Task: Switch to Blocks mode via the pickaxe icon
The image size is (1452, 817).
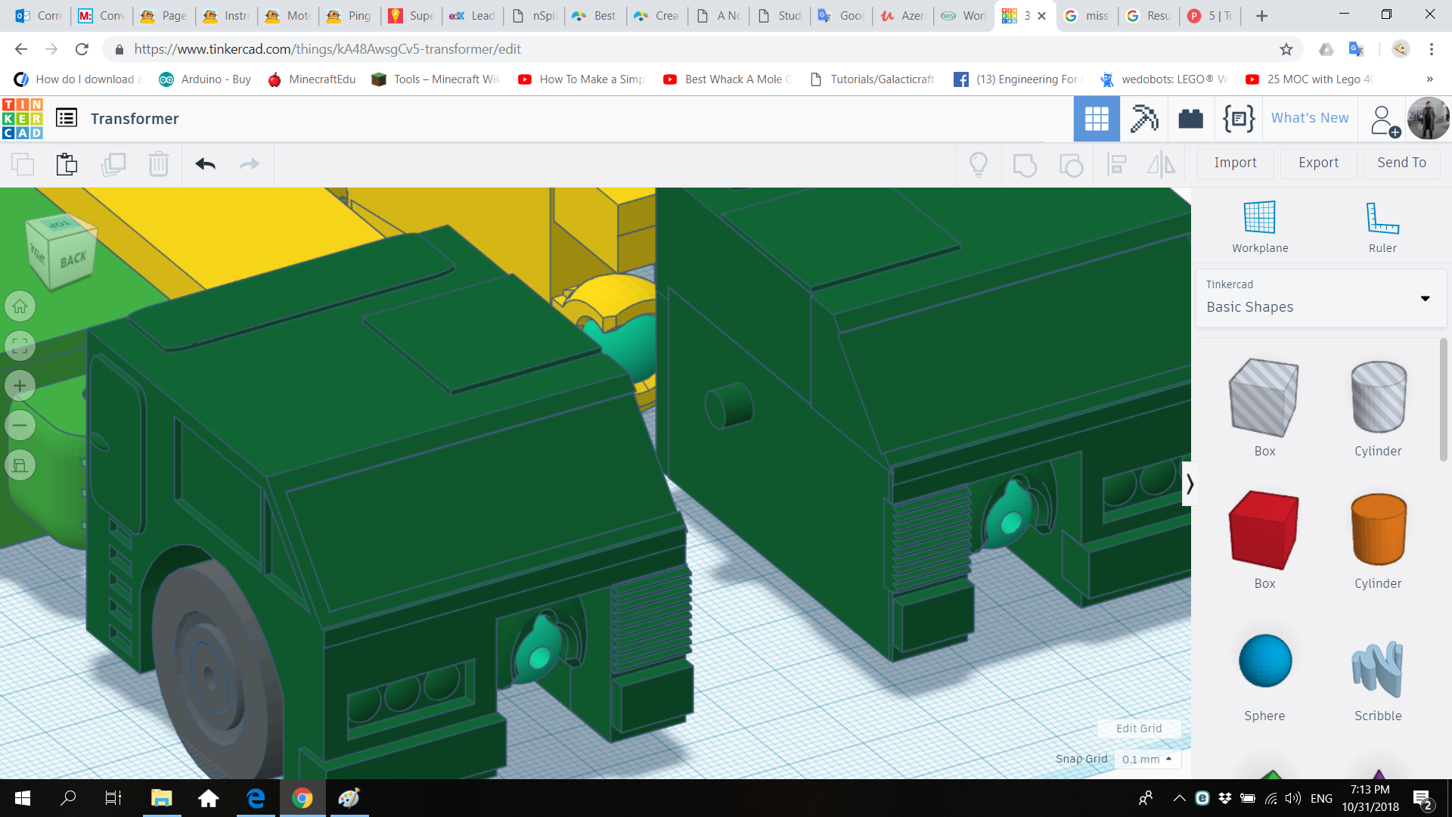Action: (x=1143, y=118)
